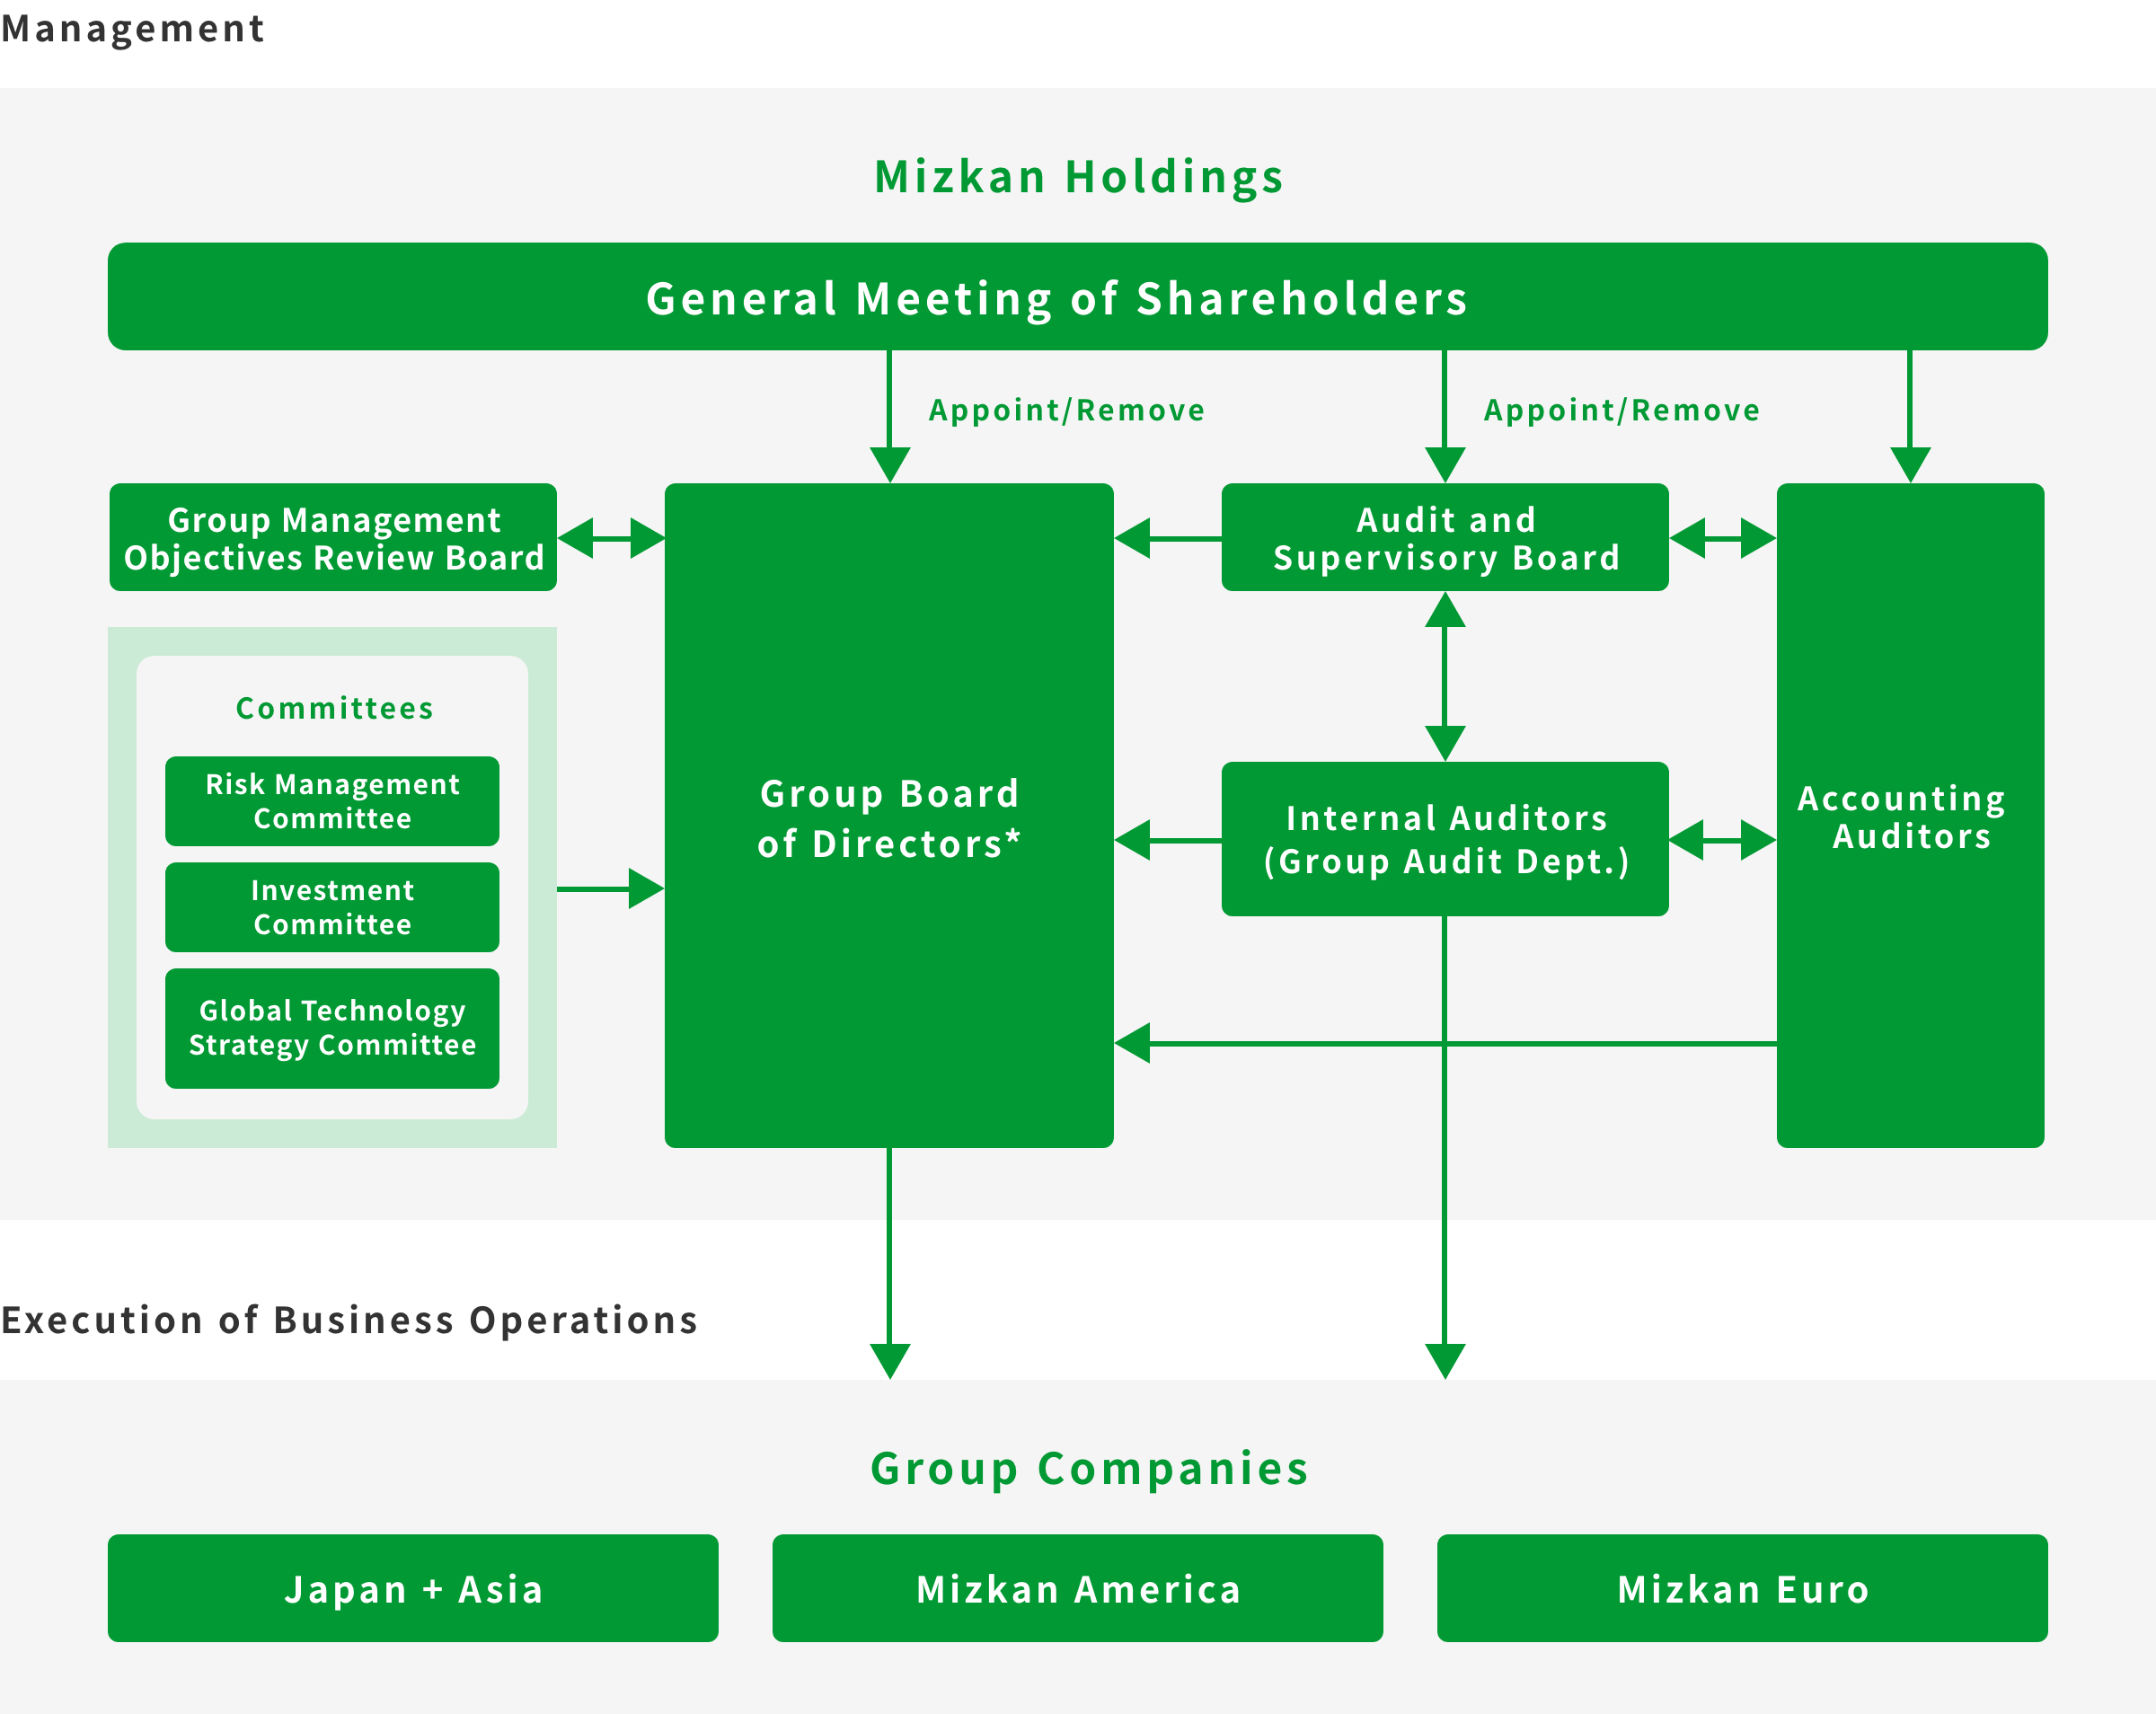The image size is (2156, 1714).
Task: Click the Committees label
Action: (x=334, y=708)
